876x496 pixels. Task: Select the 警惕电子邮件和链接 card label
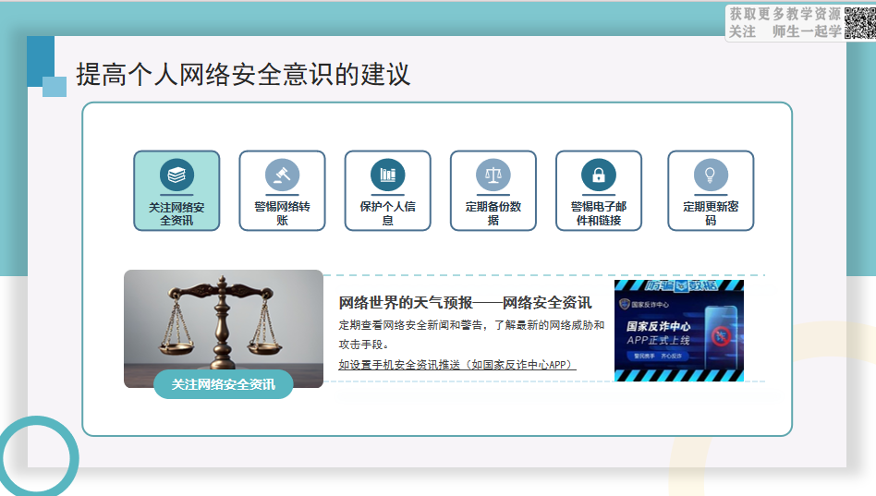598,213
